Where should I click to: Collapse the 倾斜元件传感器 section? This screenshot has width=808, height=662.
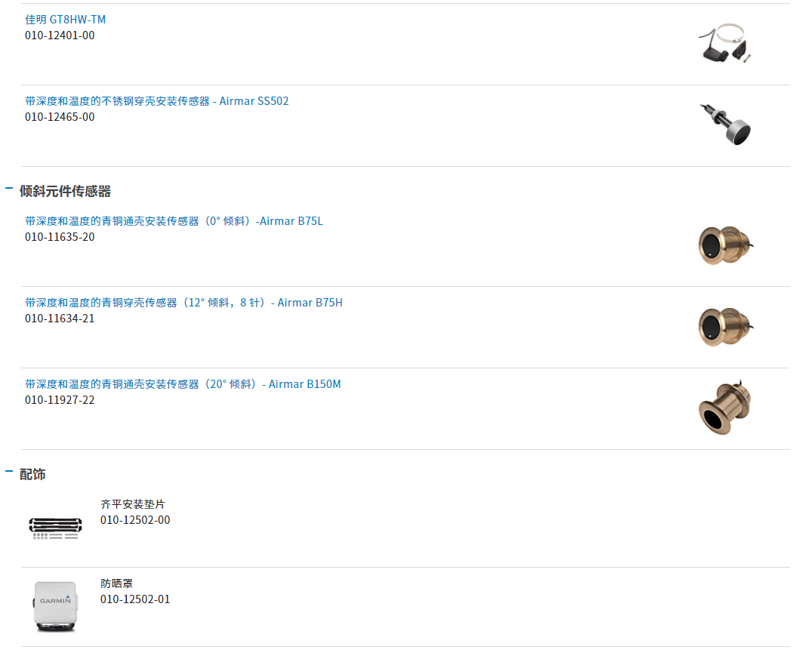click(9, 189)
